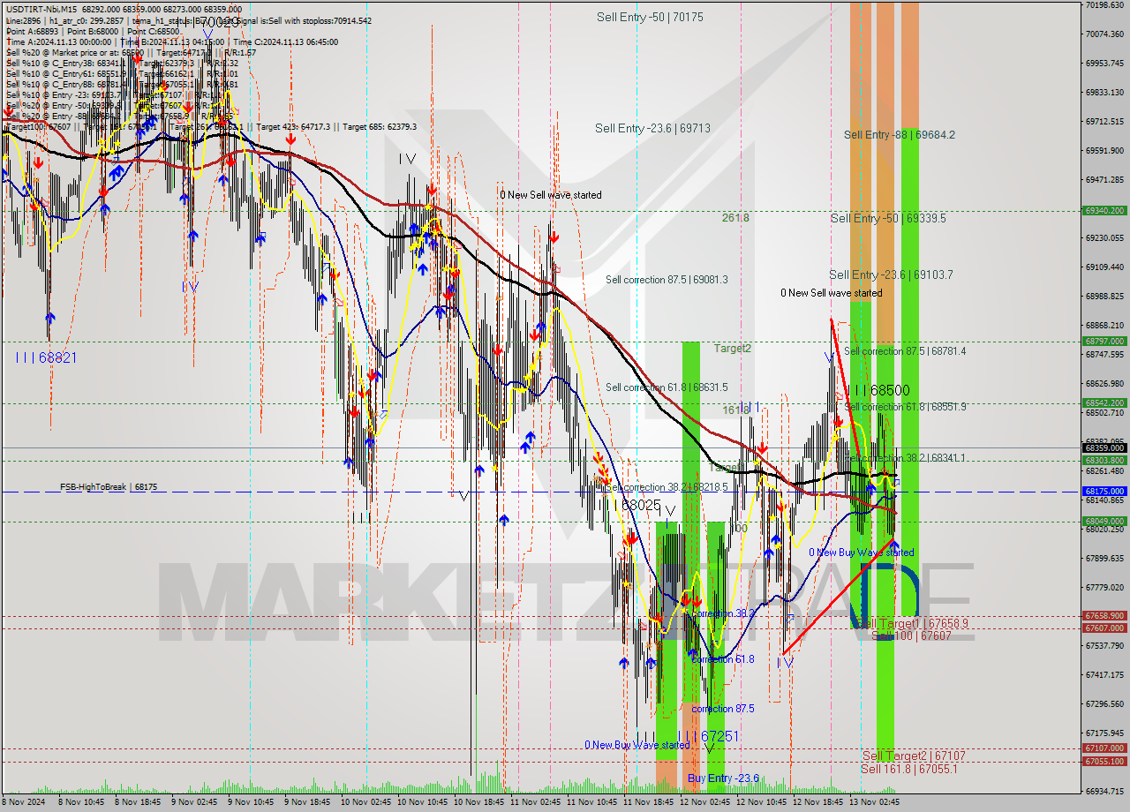Select 'Sell Target2 | 67107' label
This screenshot has height=812, width=1130.
tap(914, 756)
